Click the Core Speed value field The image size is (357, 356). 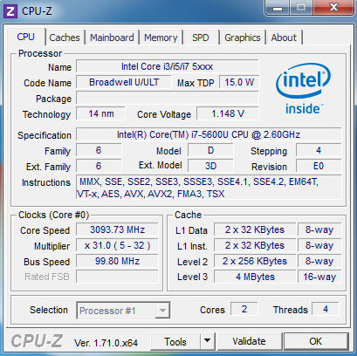117,229
